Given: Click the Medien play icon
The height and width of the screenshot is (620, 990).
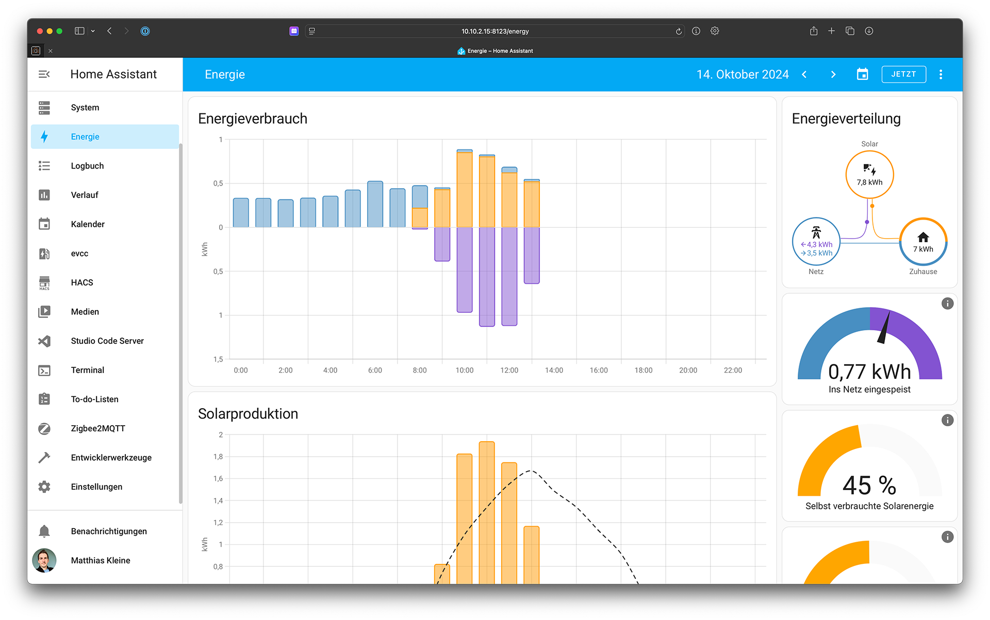Looking at the screenshot, I should [44, 312].
